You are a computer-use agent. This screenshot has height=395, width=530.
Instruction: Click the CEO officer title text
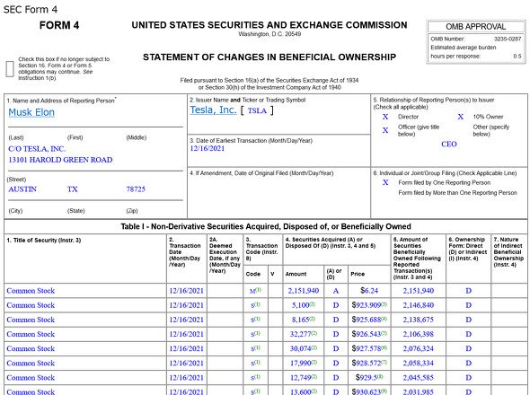pyautogui.click(x=449, y=144)
